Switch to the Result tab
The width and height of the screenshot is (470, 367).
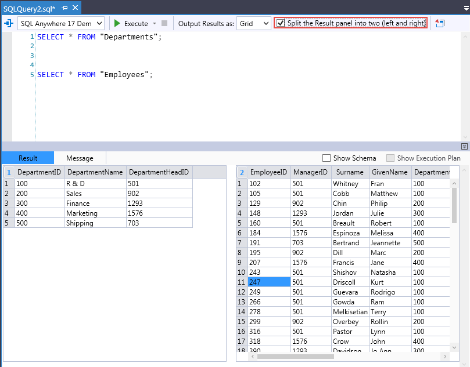pyautogui.click(x=28, y=158)
